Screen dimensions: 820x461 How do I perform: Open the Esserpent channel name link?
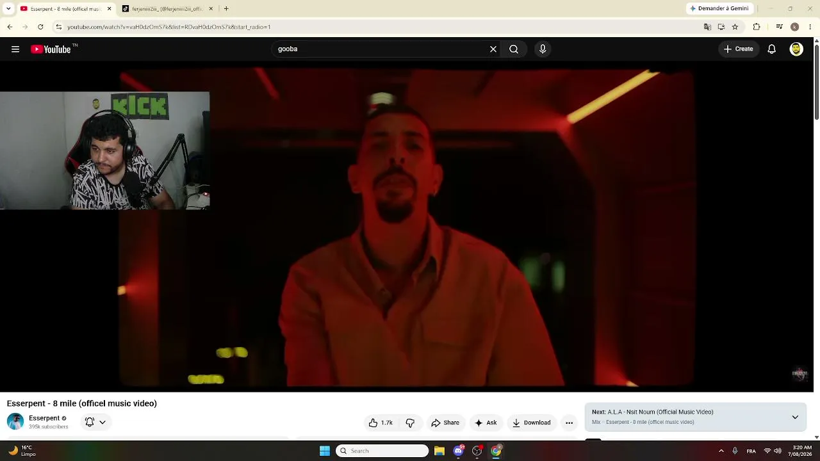pos(44,418)
